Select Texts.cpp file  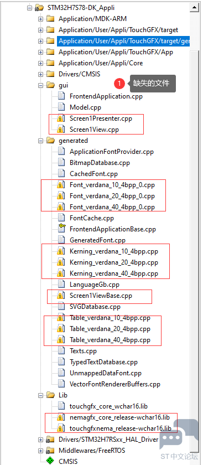[84, 351]
